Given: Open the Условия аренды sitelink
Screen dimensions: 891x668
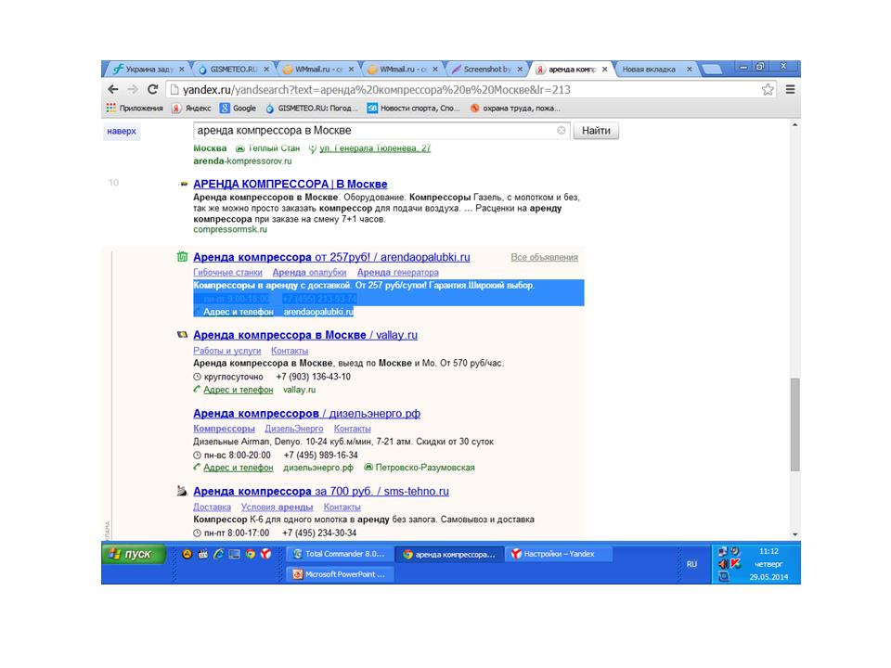Looking at the screenshot, I should pyautogui.click(x=277, y=507).
